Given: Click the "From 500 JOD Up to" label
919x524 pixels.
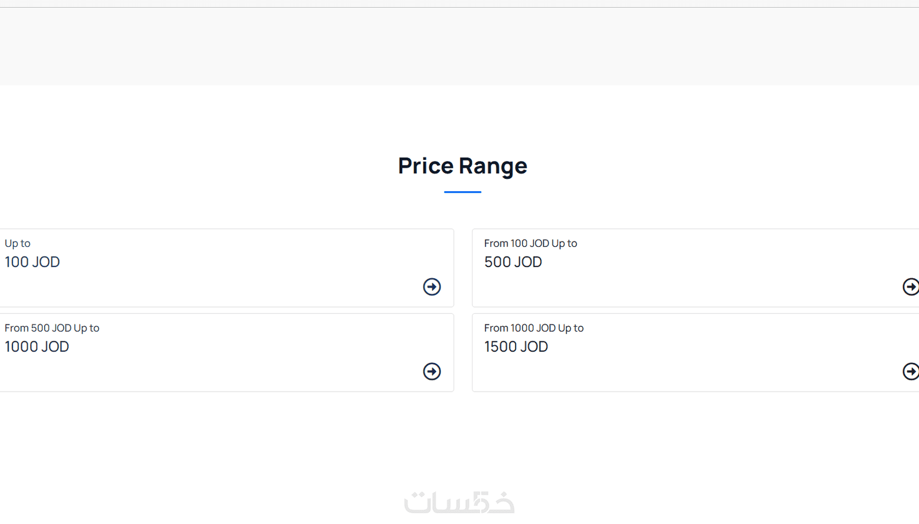Looking at the screenshot, I should pyautogui.click(x=52, y=328).
